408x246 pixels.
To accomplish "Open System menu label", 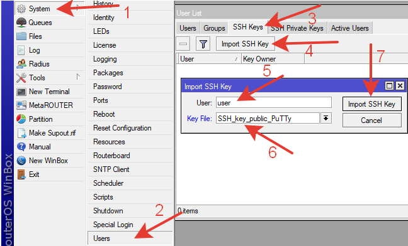I will tap(39, 9).
